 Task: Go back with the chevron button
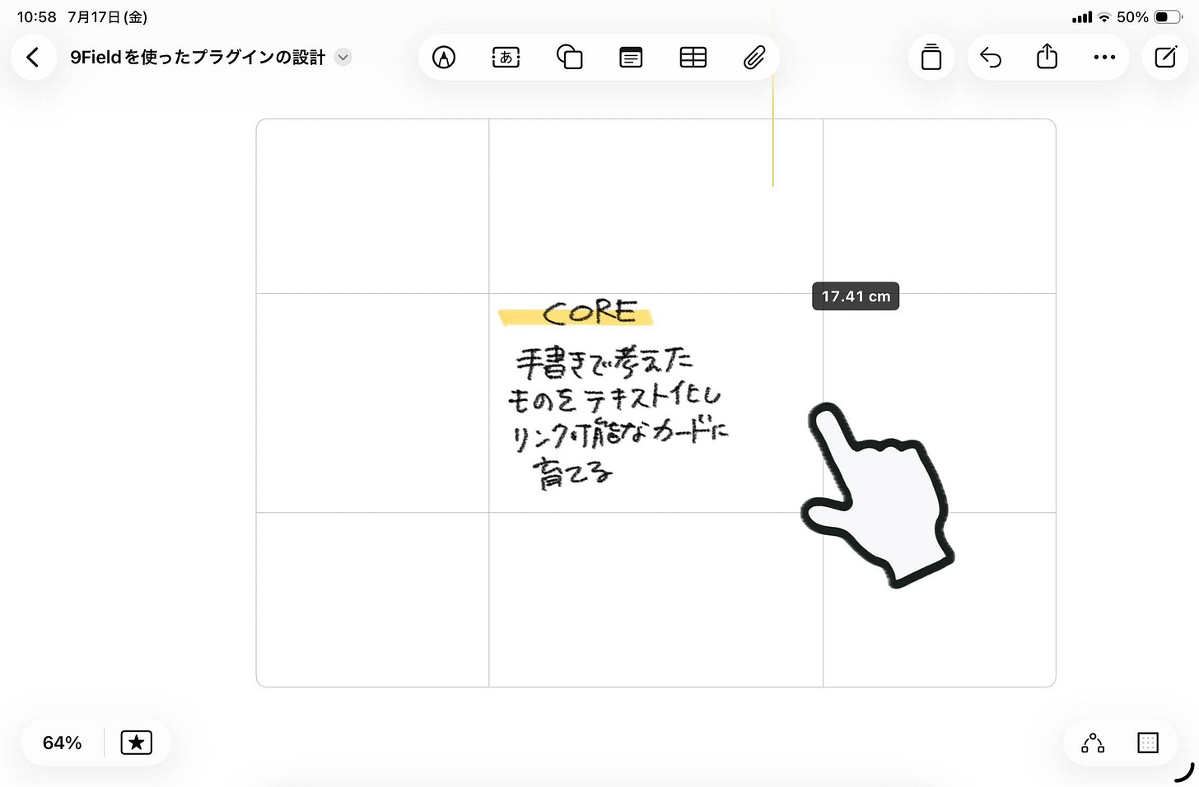pyautogui.click(x=33, y=58)
